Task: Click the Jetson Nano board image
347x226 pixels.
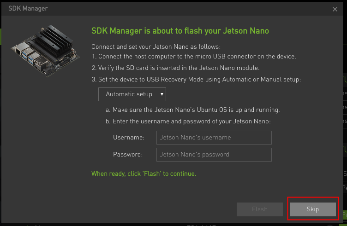Action: 45,51
